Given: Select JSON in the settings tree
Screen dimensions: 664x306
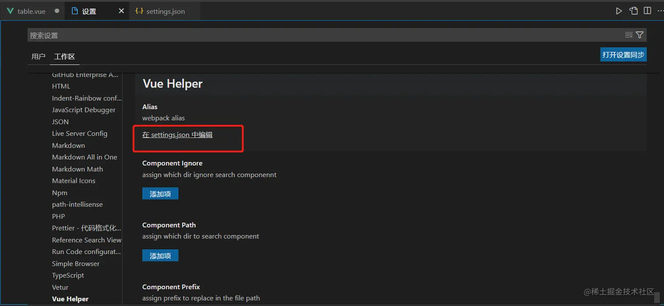Looking at the screenshot, I should (x=60, y=122).
